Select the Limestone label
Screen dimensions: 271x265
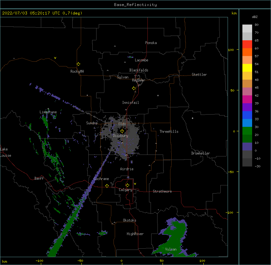48,112
